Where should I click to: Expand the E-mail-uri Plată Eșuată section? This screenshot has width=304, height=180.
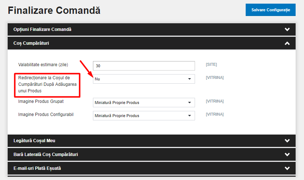pos(152,168)
